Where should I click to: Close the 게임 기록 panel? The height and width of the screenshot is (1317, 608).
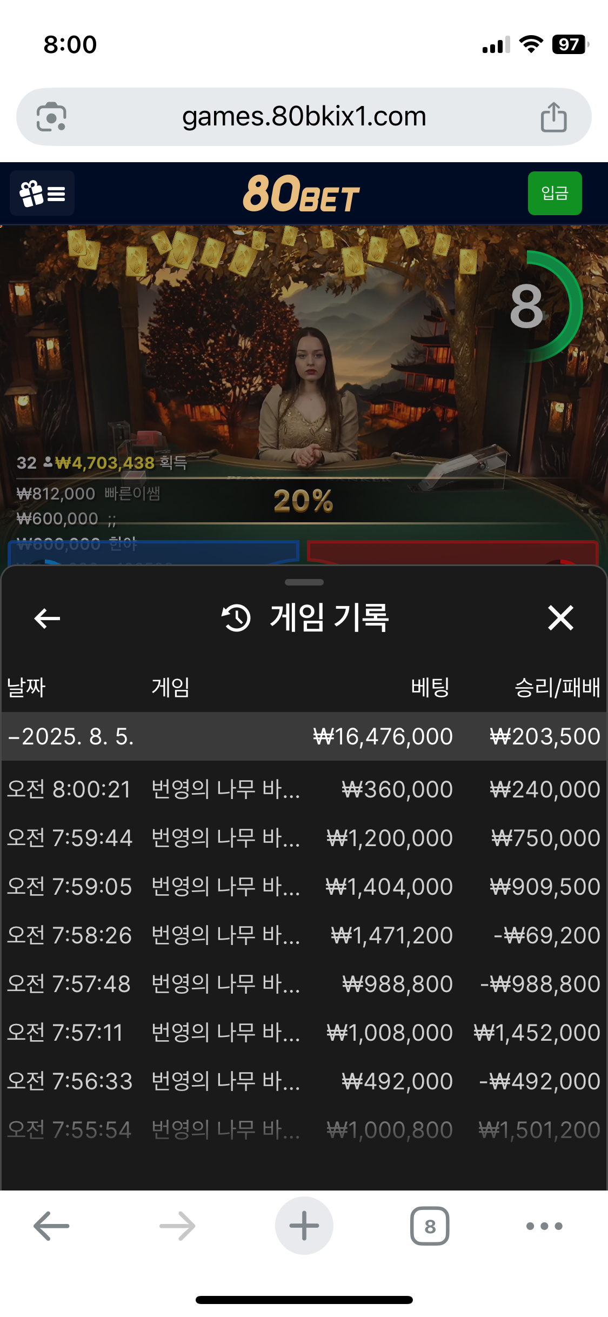[560, 618]
